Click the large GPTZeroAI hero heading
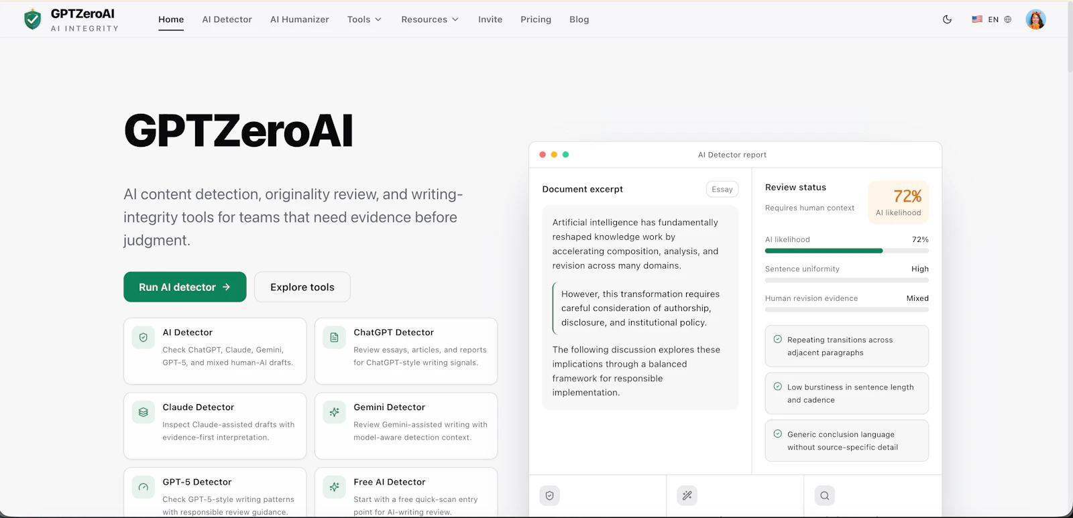 [239, 131]
